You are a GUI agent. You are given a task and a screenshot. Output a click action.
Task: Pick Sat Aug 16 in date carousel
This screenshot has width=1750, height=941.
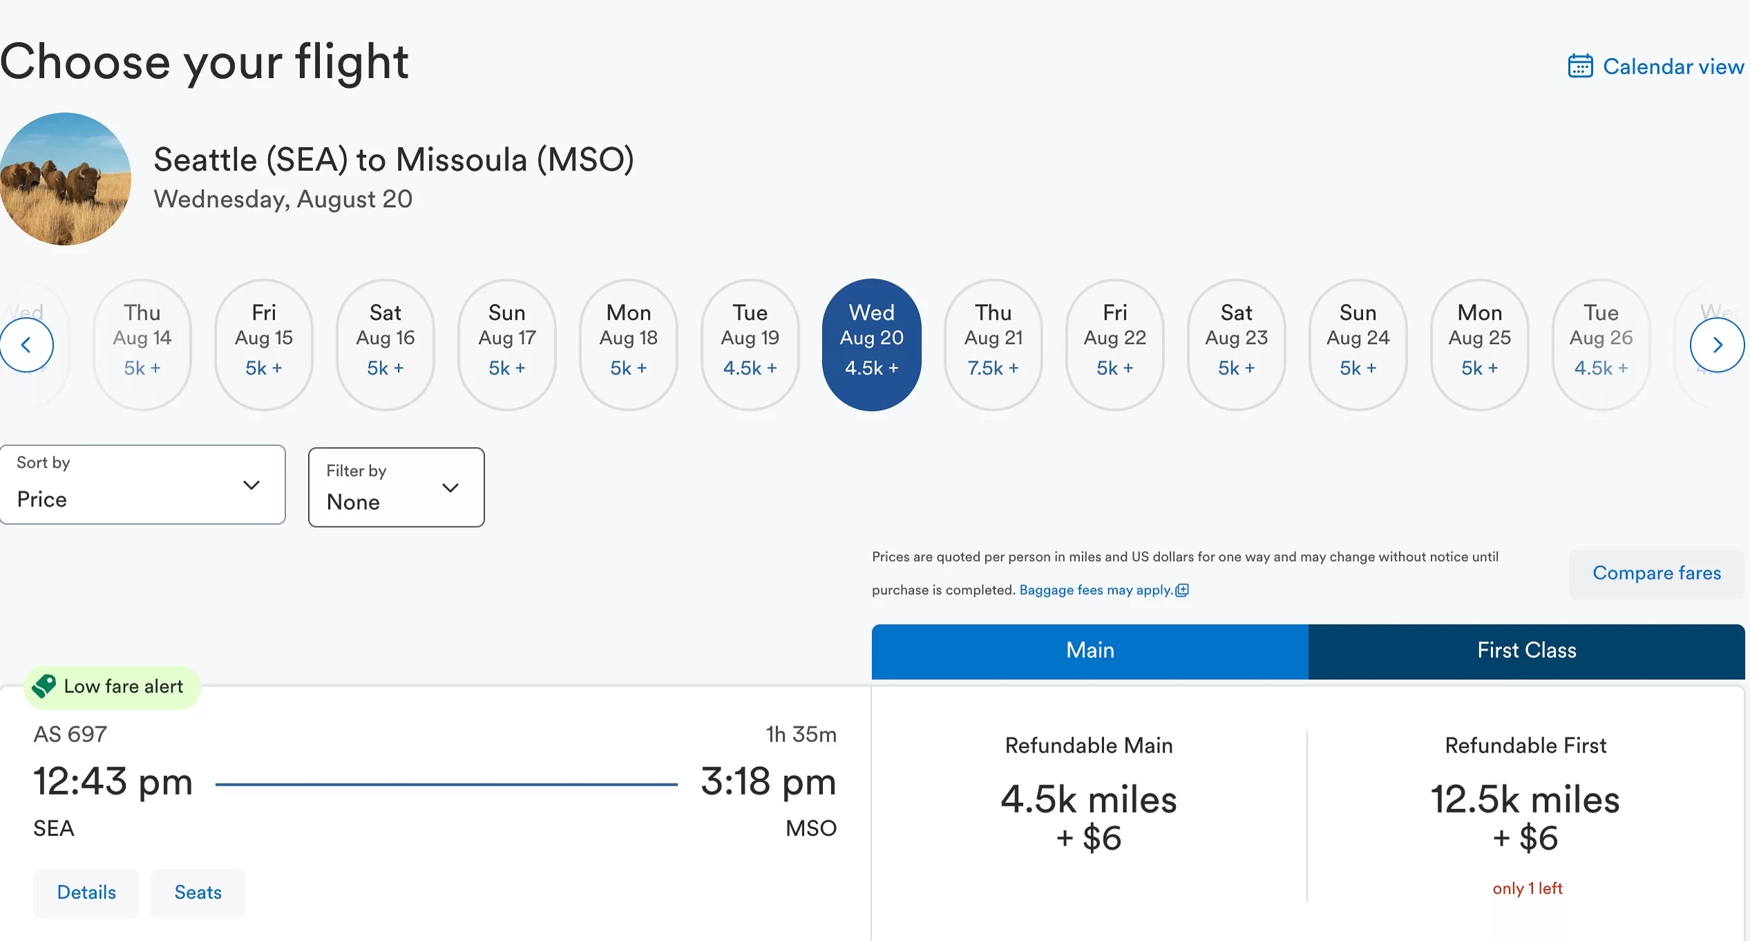click(x=385, y=344)
